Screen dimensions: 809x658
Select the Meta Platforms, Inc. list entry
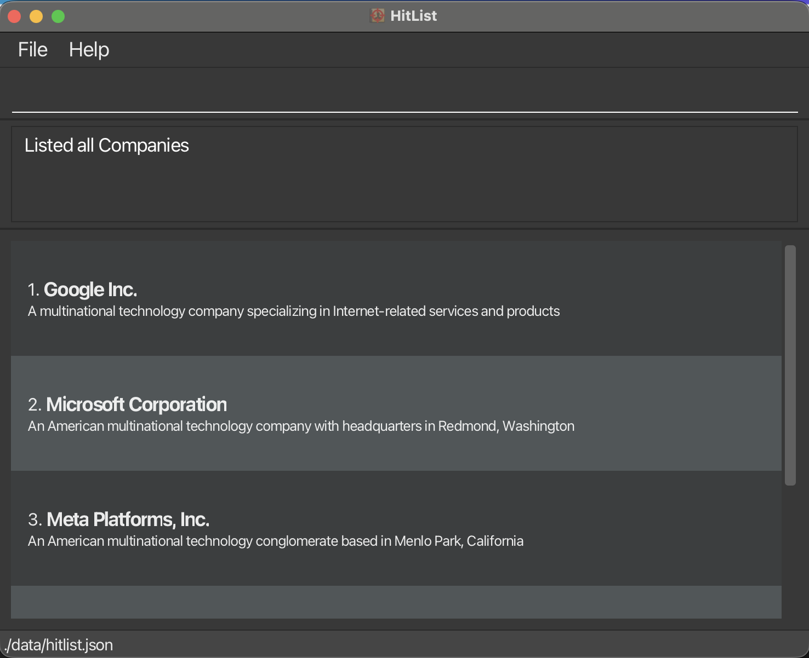[x=384, y=528]
